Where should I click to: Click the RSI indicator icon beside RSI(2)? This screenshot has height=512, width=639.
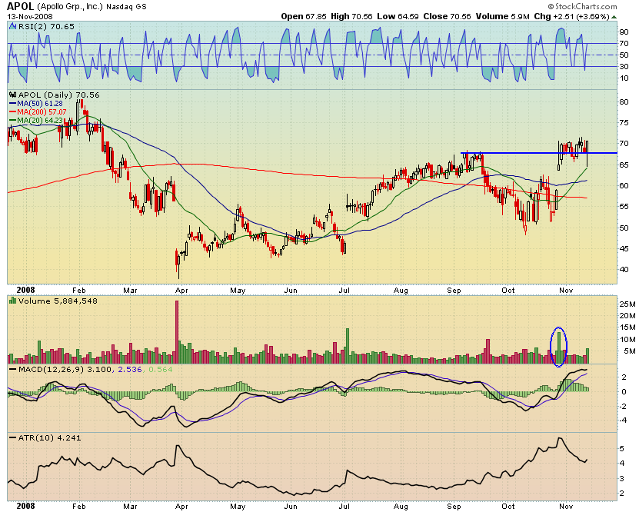pos(12,27)
